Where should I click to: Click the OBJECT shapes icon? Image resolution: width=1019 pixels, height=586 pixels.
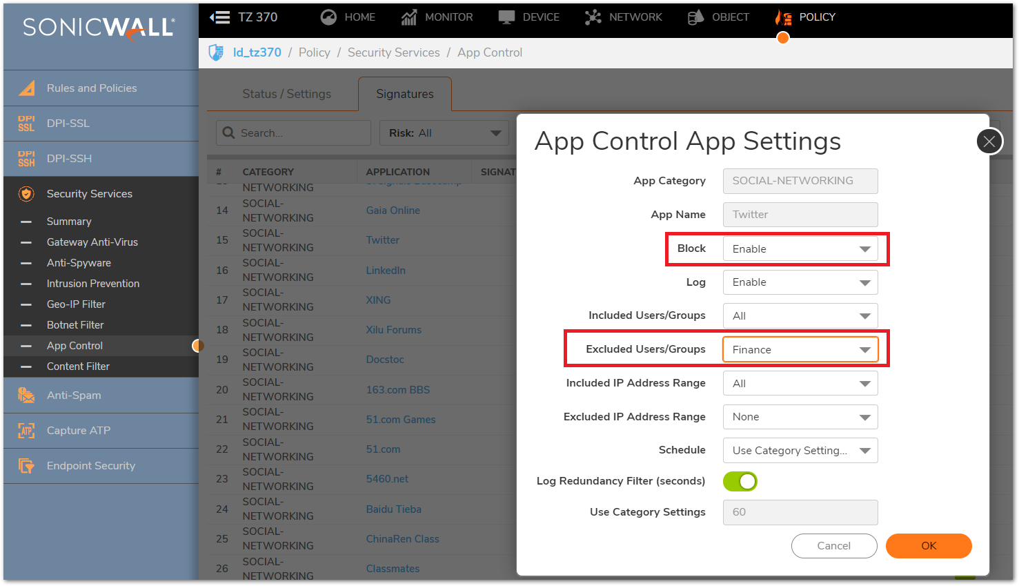pos(695,17)
